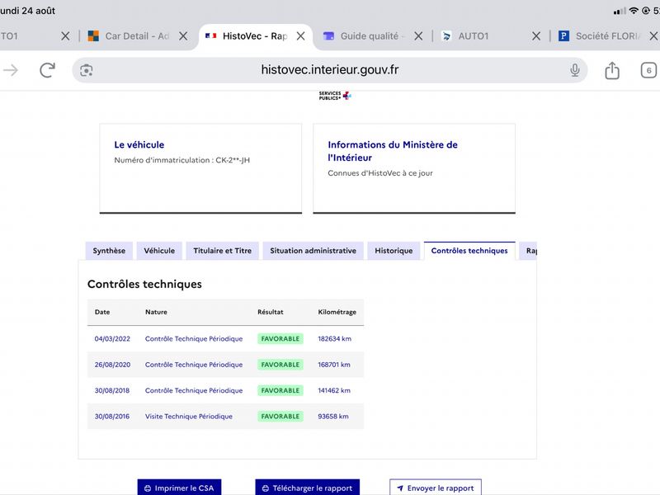Switch to the AUTO1 browser tab

tap(474, 36)
